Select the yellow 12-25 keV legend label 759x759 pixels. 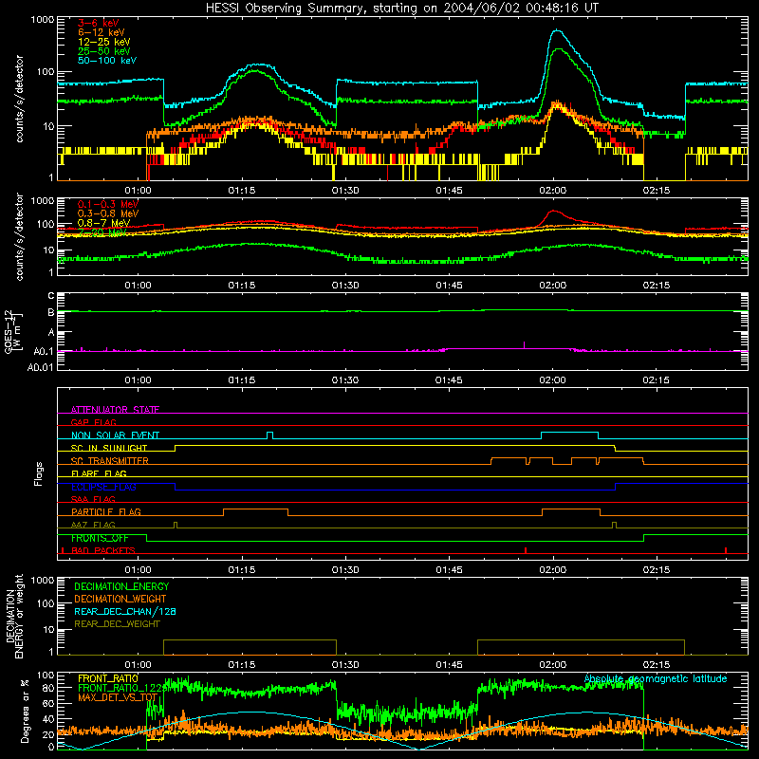tap(104, 42)
